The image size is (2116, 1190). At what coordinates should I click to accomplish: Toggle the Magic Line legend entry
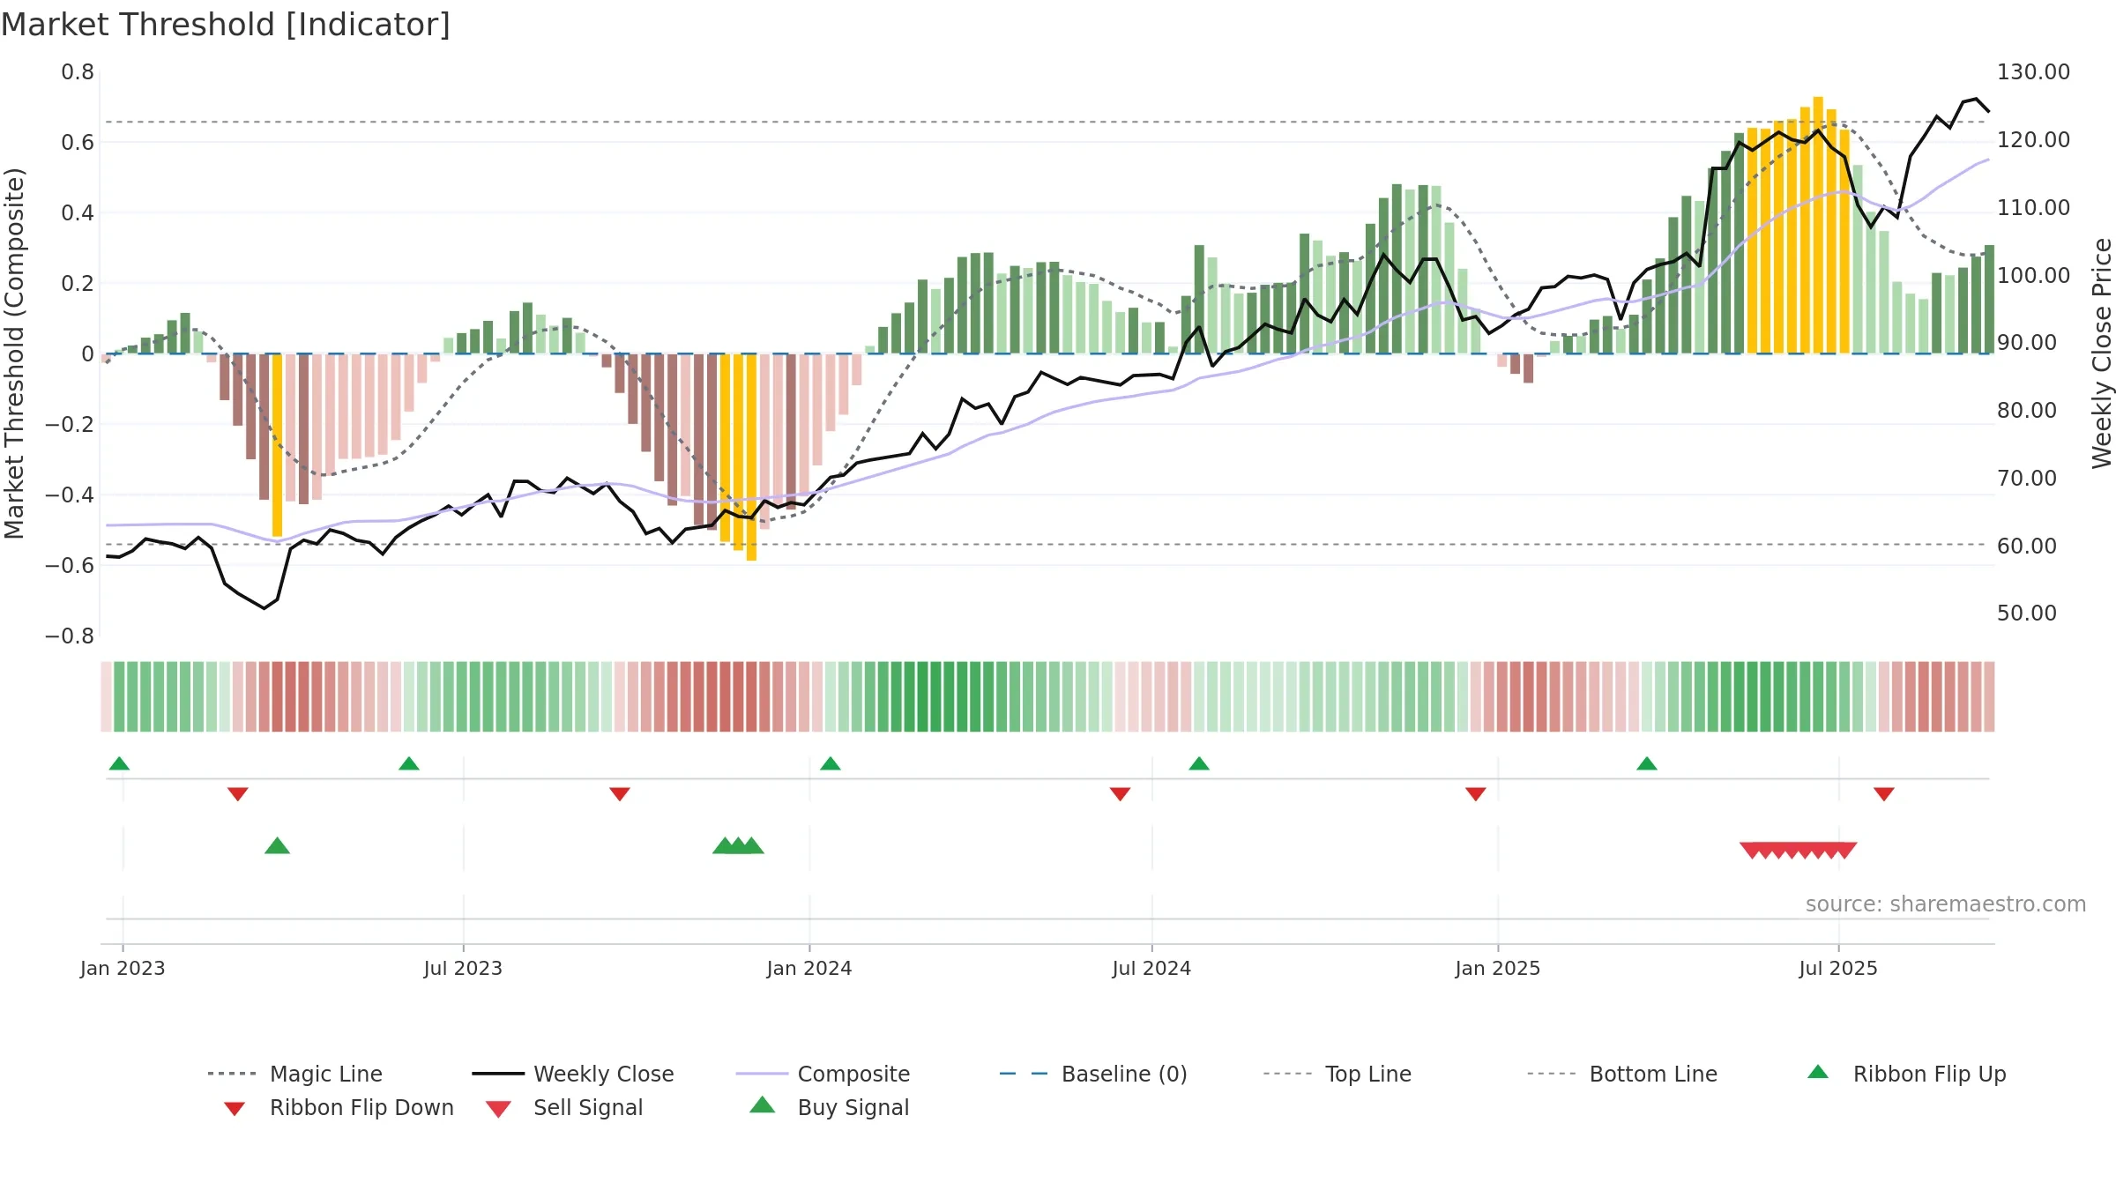point(295,1074)
